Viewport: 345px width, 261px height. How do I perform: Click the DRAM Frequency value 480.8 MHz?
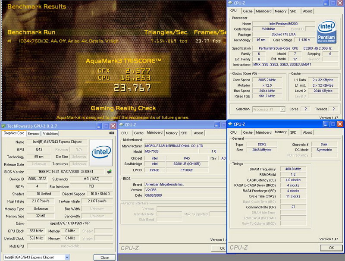pos(293,169)
